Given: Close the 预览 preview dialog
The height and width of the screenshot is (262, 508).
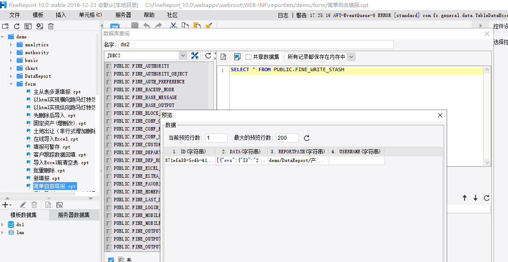Looking at the screenshot, I should 440,115.
